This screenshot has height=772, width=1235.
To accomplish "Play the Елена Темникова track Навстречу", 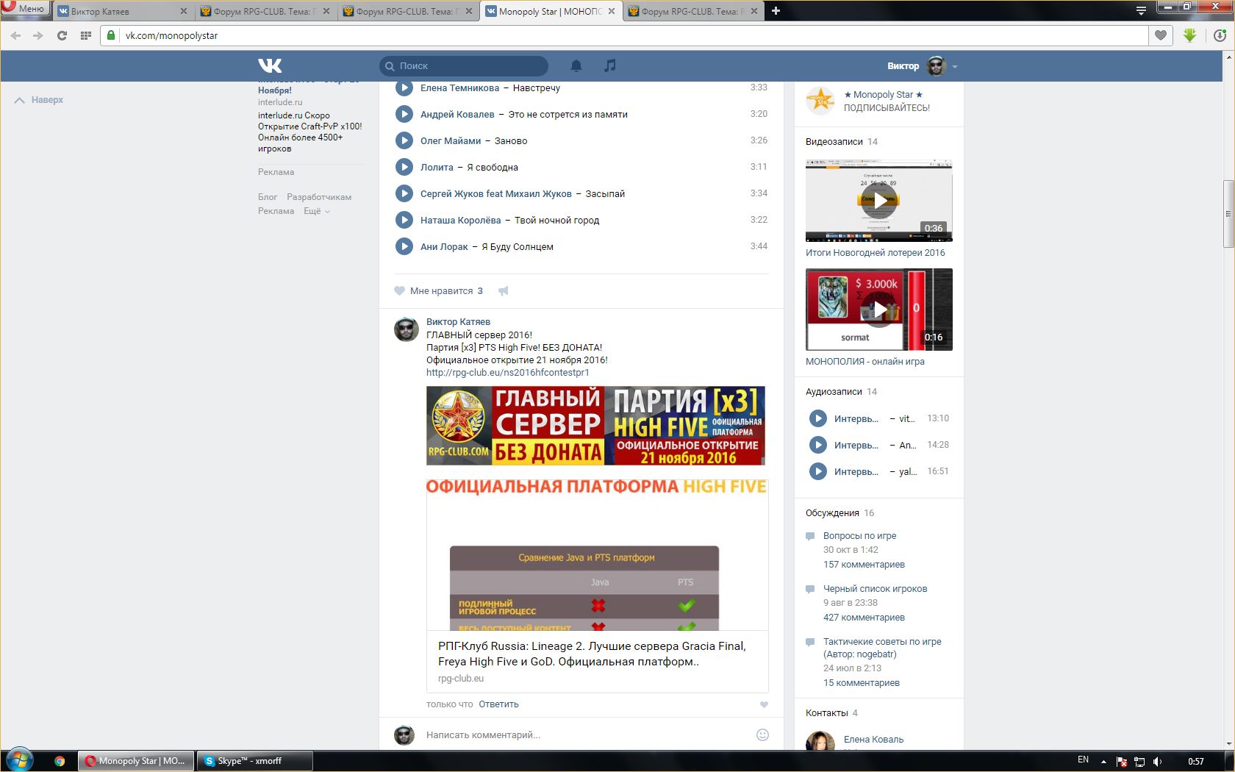I will coord(404,87).
